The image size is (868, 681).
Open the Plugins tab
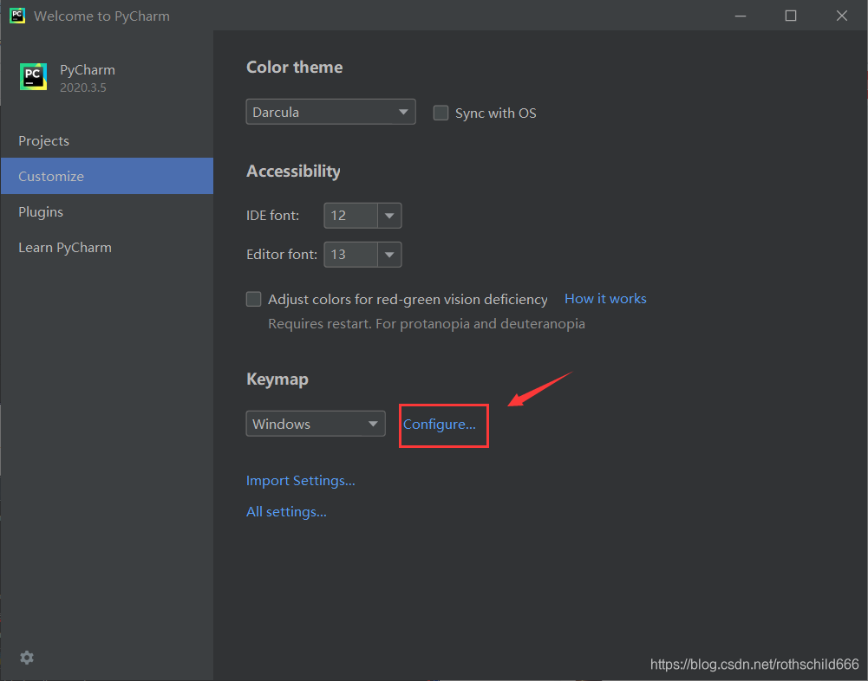[41, 212]
